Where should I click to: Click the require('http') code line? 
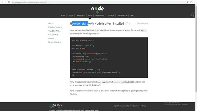click(x=83, y=40)
